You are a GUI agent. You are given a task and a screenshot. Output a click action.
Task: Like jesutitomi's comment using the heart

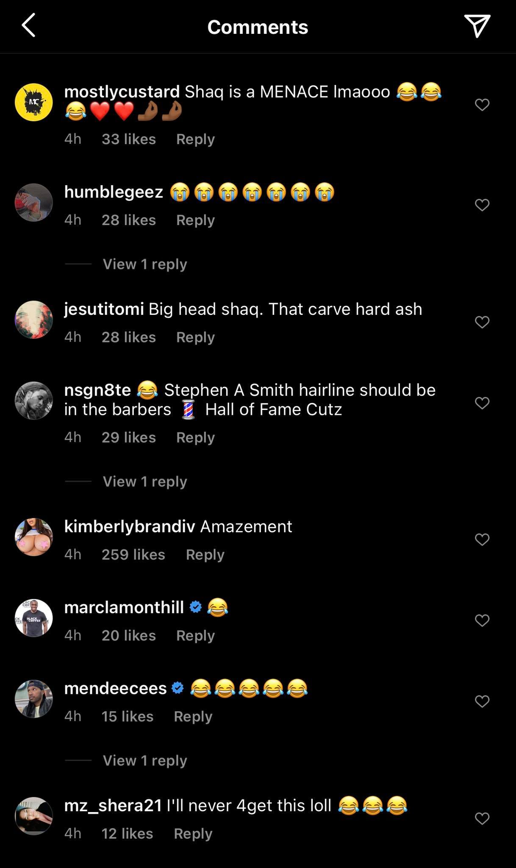(x=482, y=322)
